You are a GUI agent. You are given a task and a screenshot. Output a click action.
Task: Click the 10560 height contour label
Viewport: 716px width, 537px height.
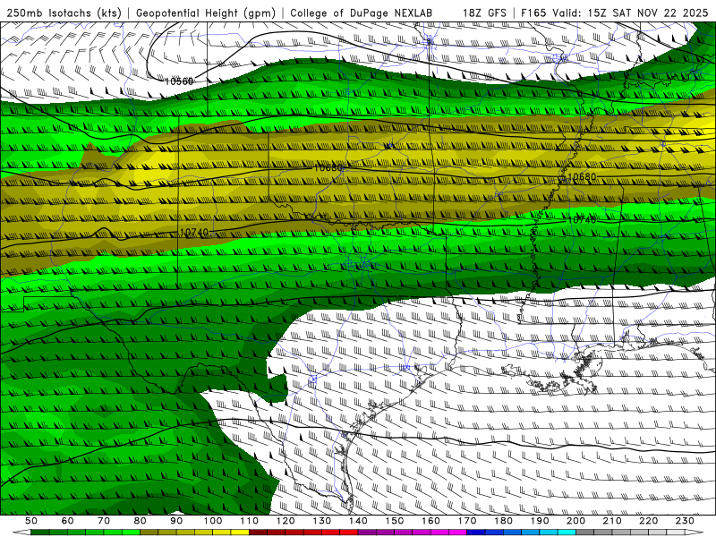coord(179,81)
